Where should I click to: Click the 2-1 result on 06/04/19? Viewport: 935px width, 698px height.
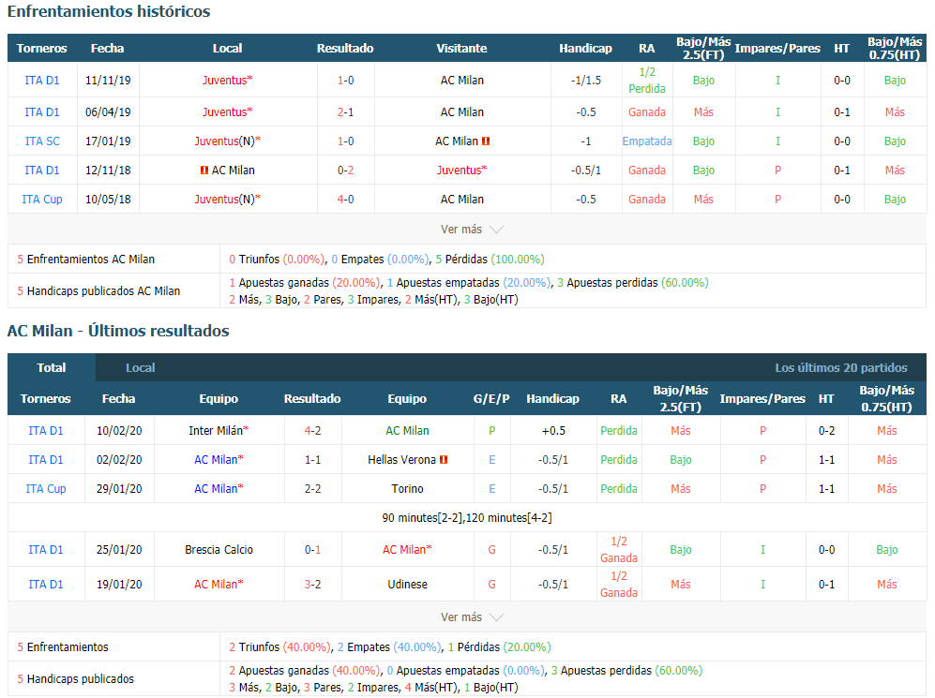[x=346, y=112]
